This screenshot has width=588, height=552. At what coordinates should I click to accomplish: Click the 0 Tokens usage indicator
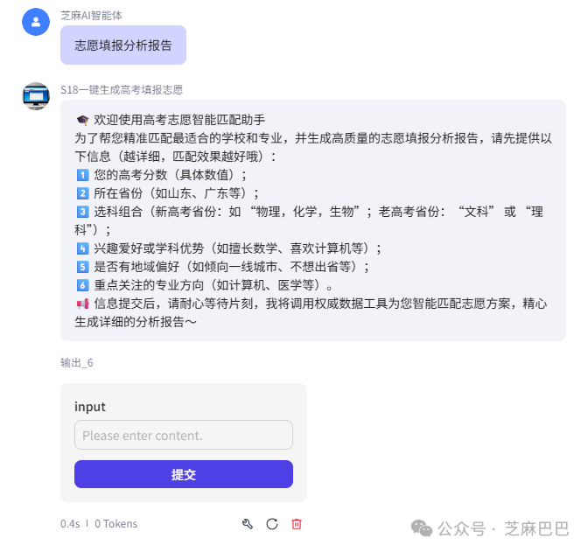click(115, 523)
